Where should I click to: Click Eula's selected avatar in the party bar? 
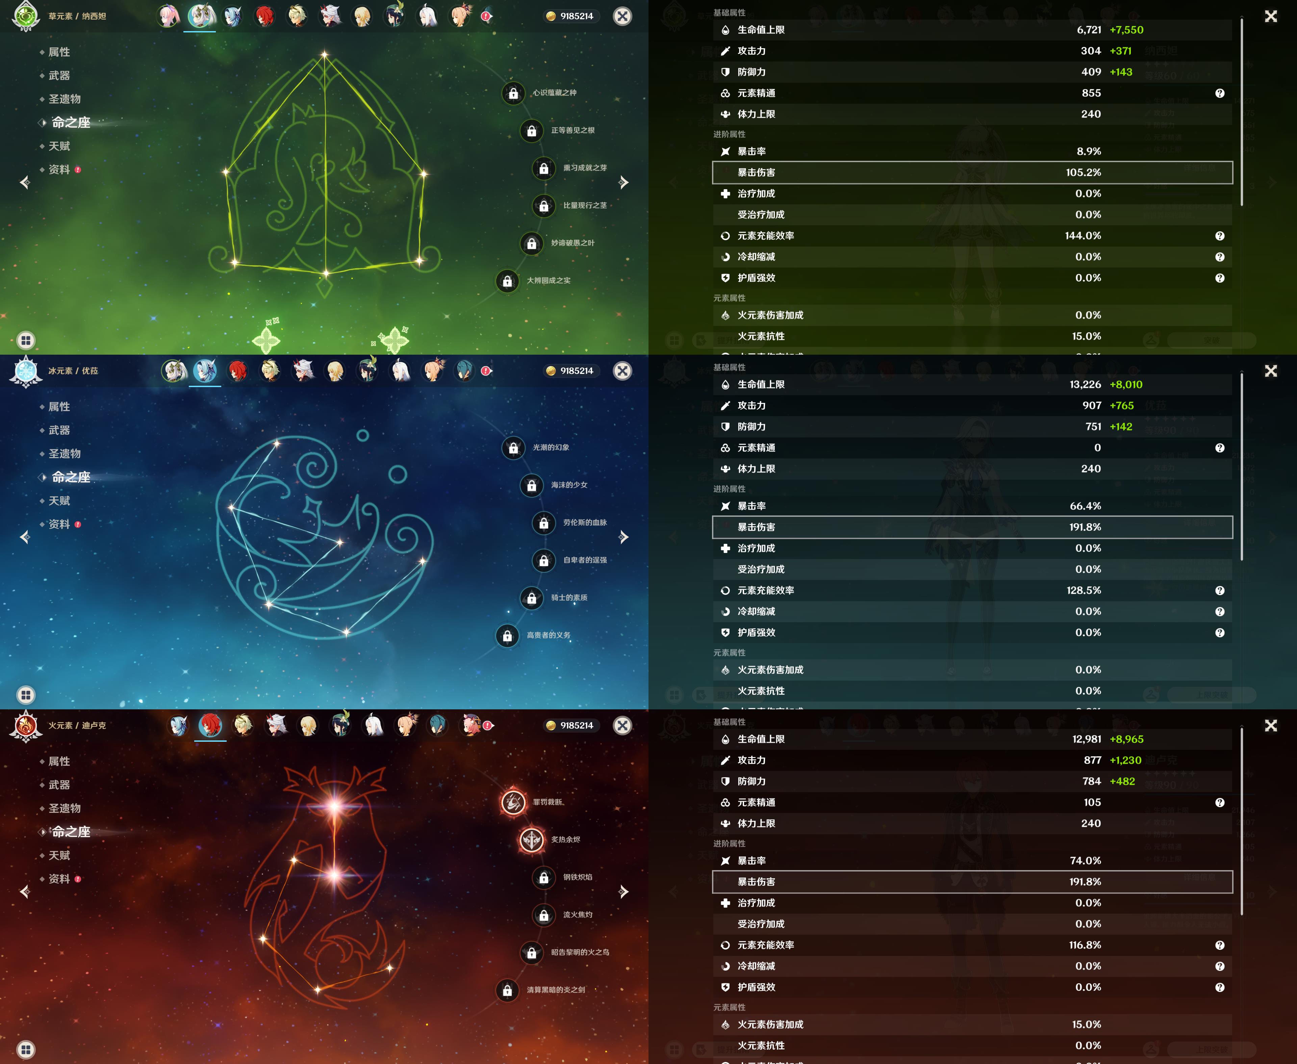pyautogui.click(x=205, y=371)
